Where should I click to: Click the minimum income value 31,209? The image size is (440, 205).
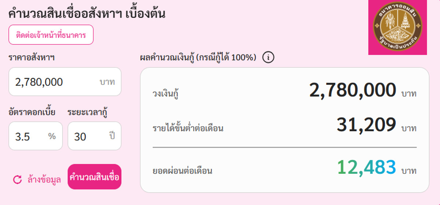point(366,125)
